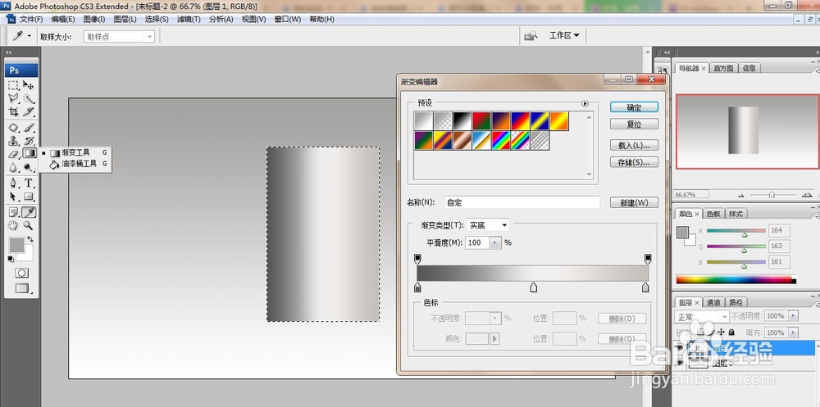
Task: Open the 平滑度 slider arrow
Action: pos(495,243)
